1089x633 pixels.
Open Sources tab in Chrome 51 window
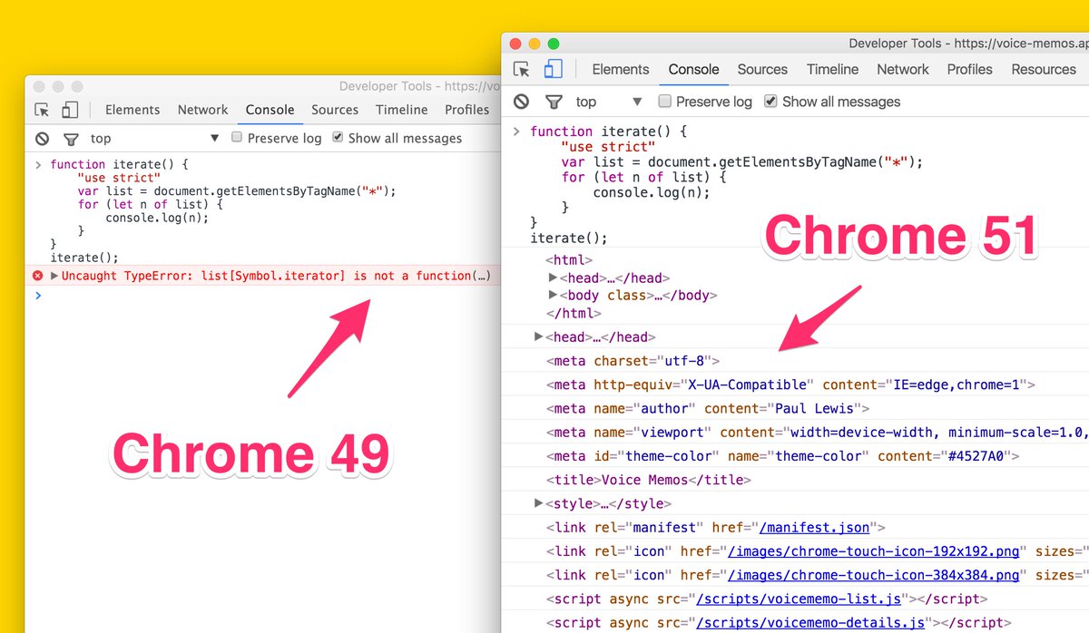coord(762,69)
